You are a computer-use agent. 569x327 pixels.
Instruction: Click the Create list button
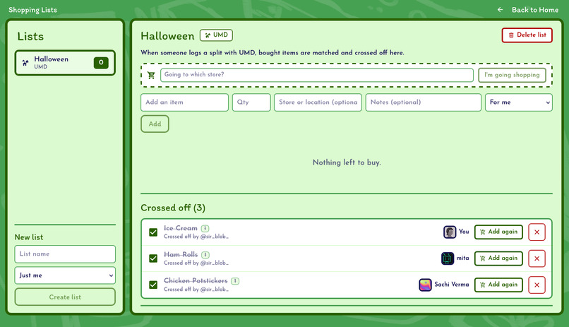click(65, 297)
